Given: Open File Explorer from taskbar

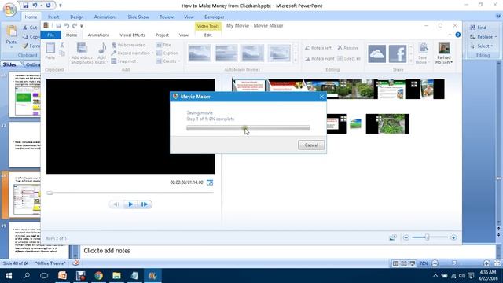Looking at the screenshot, I should (116, 276).
